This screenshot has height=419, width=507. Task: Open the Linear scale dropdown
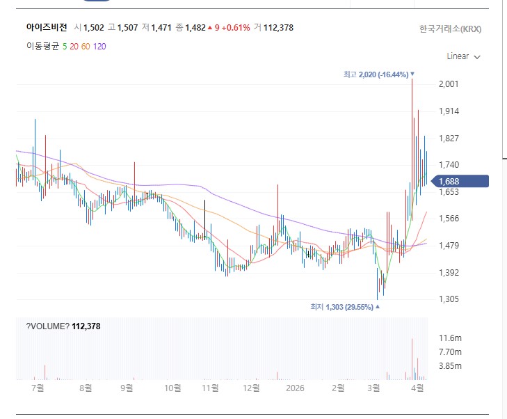coord(463,56)
